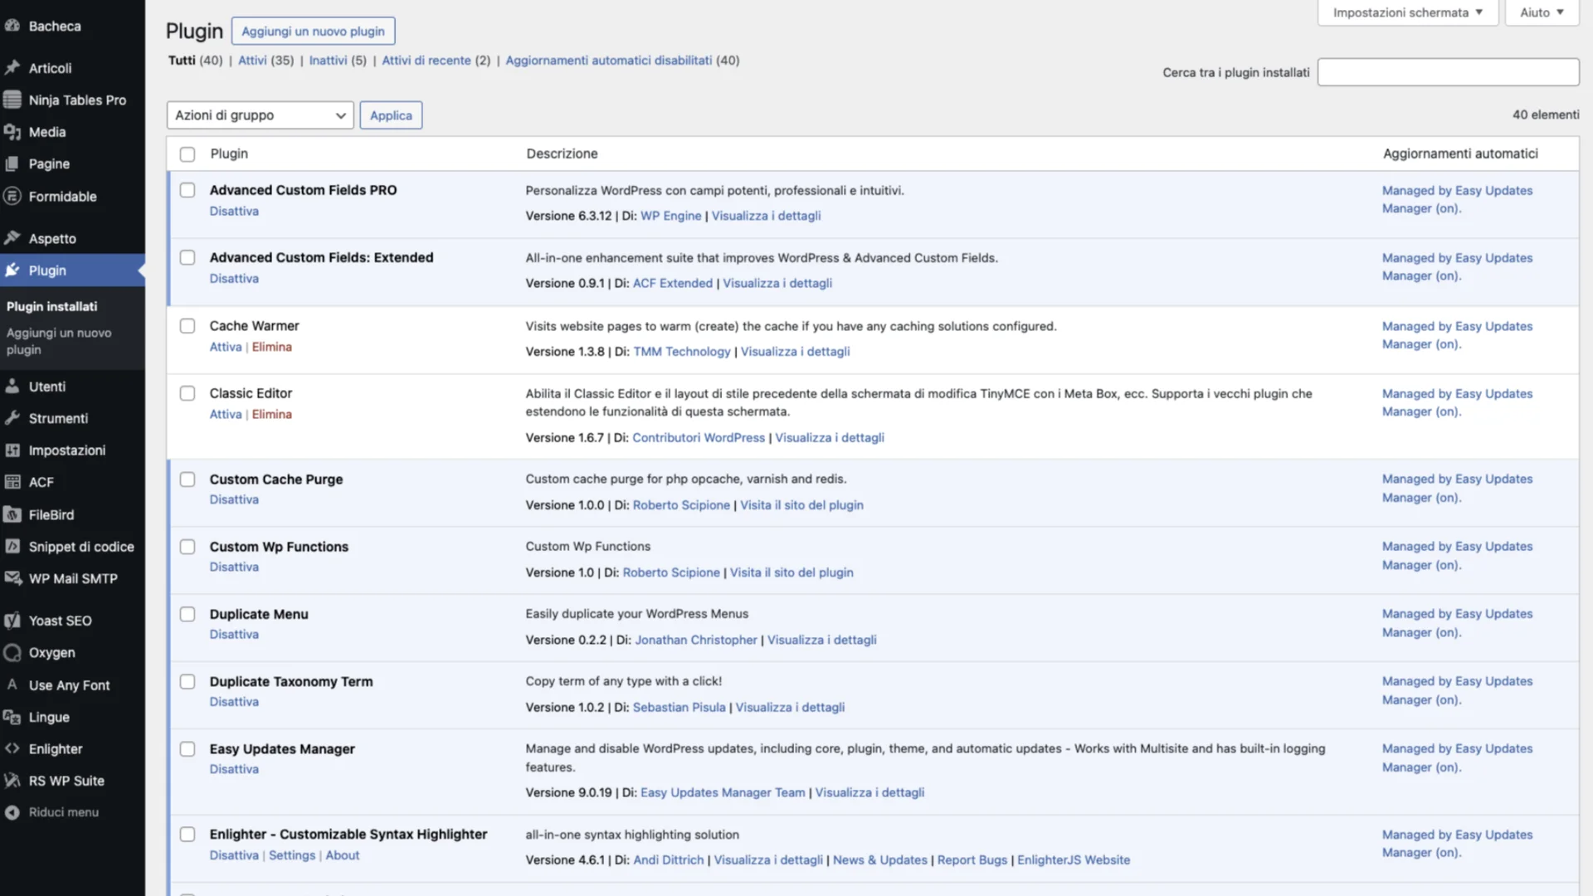
Task: Open Visualizza i dettagli for Duplicate Menu
Action: (822, 640)
